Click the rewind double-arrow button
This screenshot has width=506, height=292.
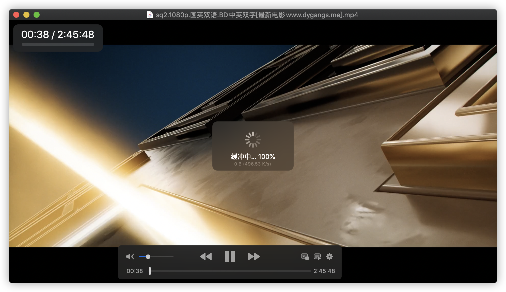tap(206, 257)
